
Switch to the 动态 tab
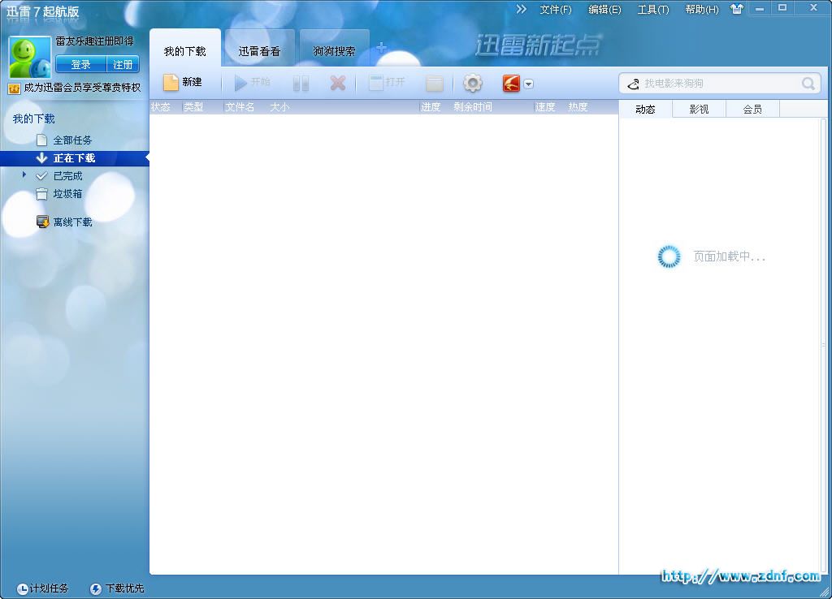[x=645, y=110]
